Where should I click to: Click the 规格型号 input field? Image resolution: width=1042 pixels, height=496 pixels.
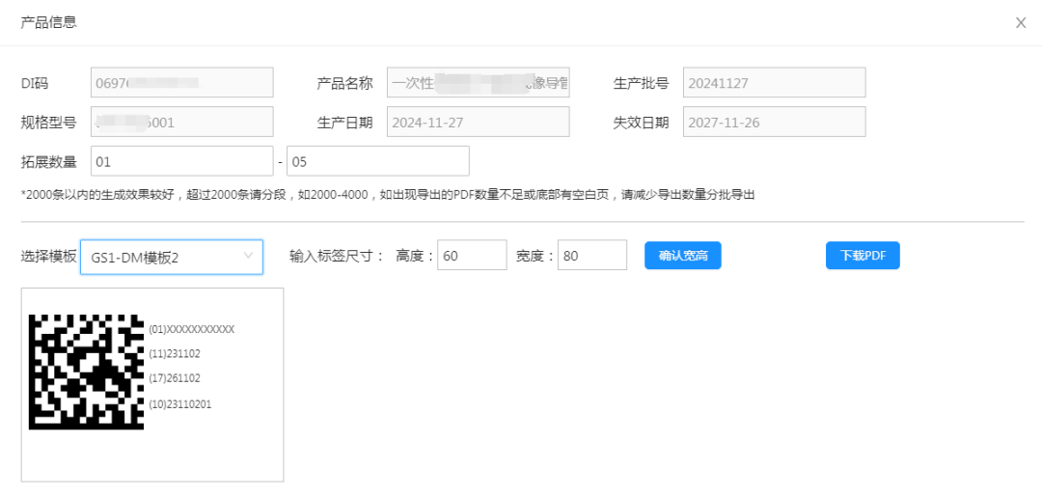182,122
